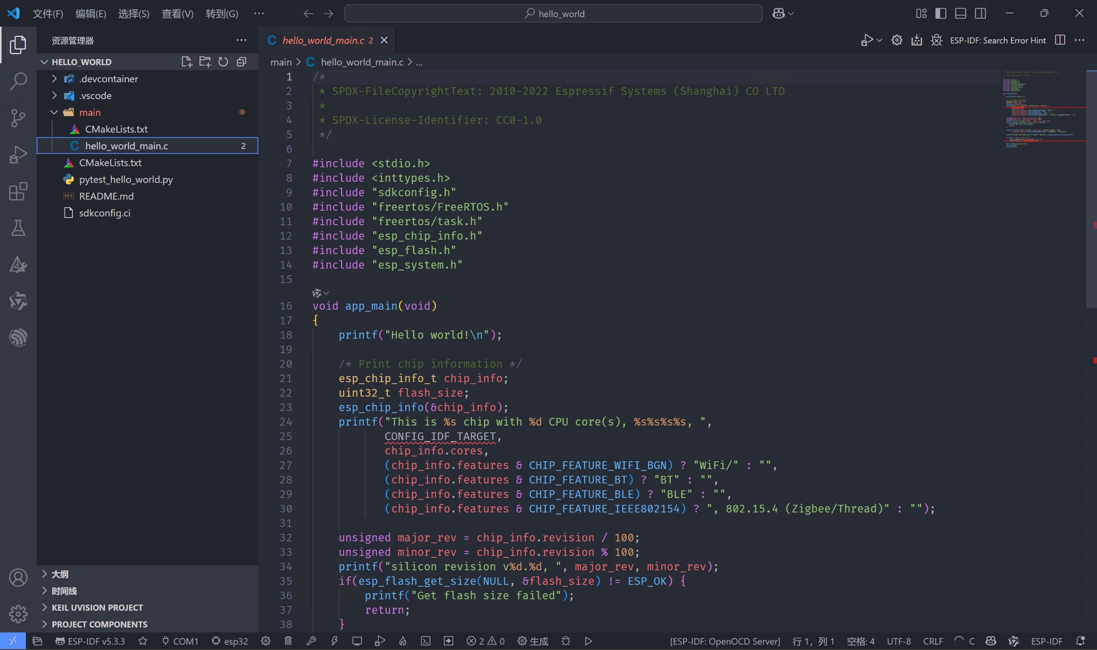Expand the PROJECT COMPONENTS section
Viewport: 1097px width, 650px height.
[99, 624]
